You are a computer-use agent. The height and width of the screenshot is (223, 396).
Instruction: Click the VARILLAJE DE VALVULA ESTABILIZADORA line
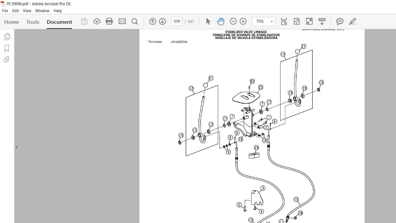(x=246, y=38)
